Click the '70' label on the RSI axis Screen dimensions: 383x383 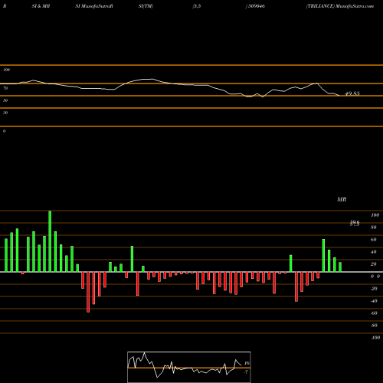point(5,88)
